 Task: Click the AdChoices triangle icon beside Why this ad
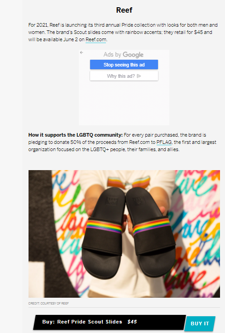click(x=139, y=76)
